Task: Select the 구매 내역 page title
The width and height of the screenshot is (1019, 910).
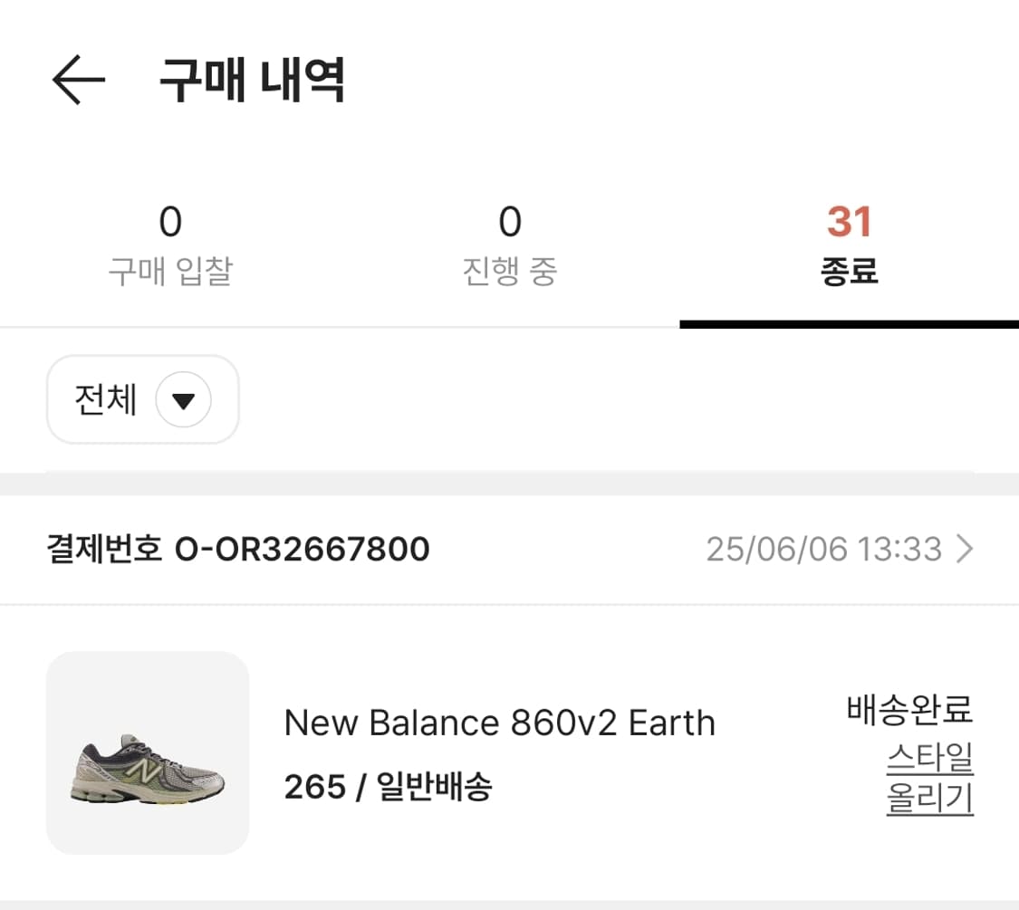Action: (249, 80)
